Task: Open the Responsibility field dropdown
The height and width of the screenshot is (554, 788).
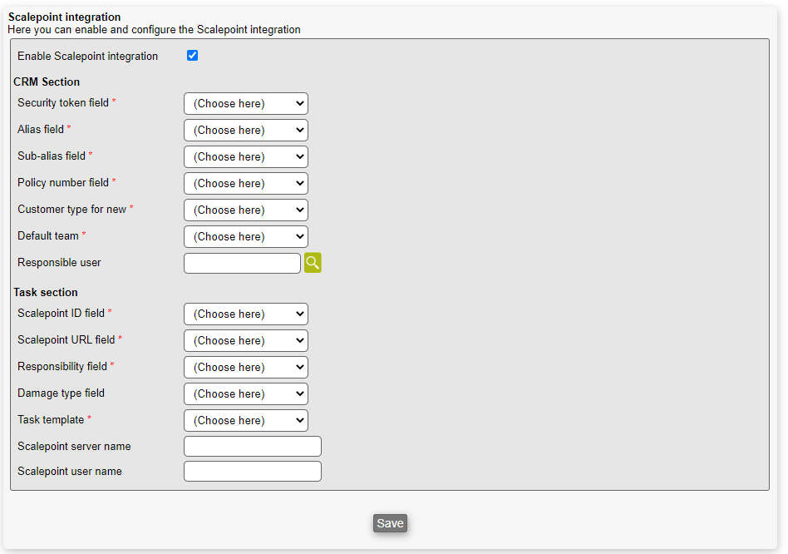Action: click(245, 368)
